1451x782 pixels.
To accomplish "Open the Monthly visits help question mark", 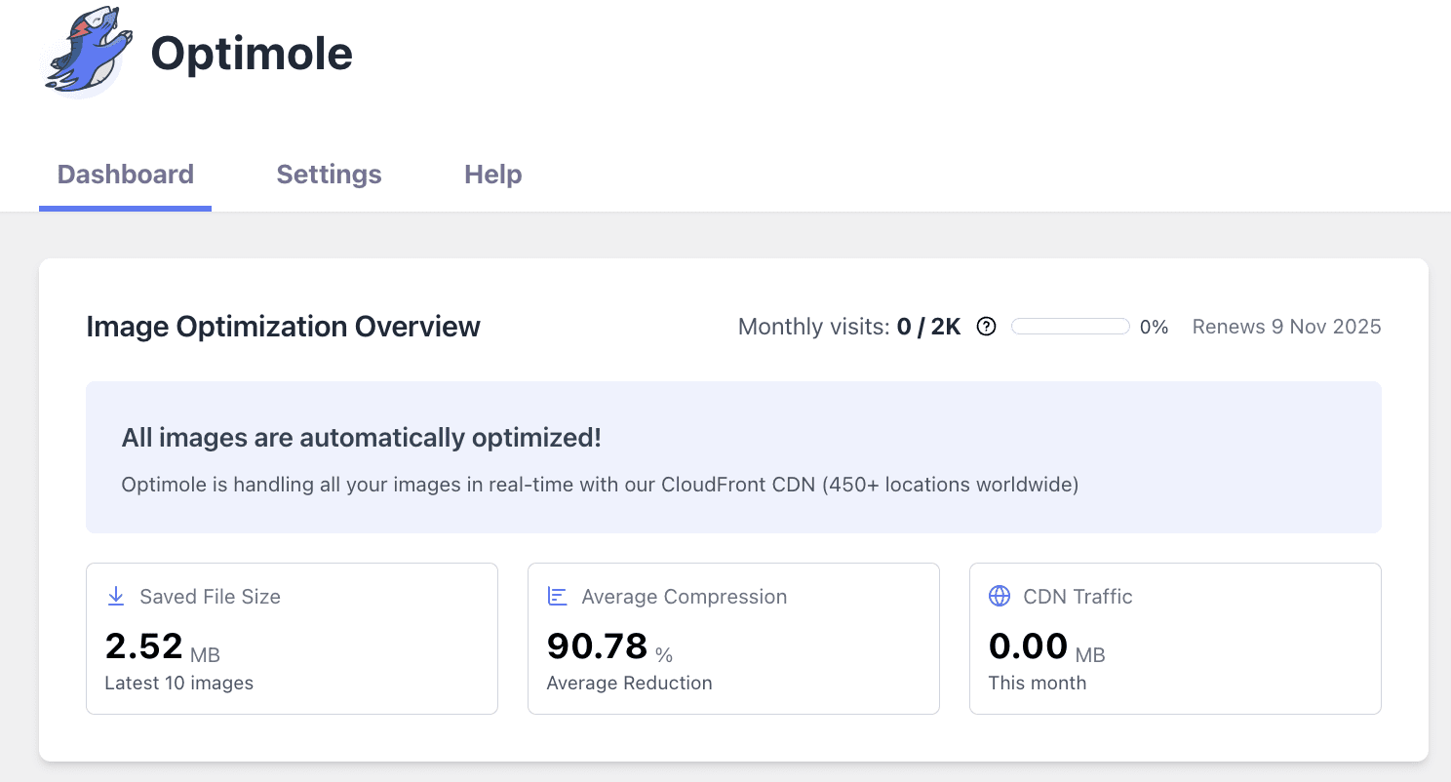I will click(x=986, y=327).
